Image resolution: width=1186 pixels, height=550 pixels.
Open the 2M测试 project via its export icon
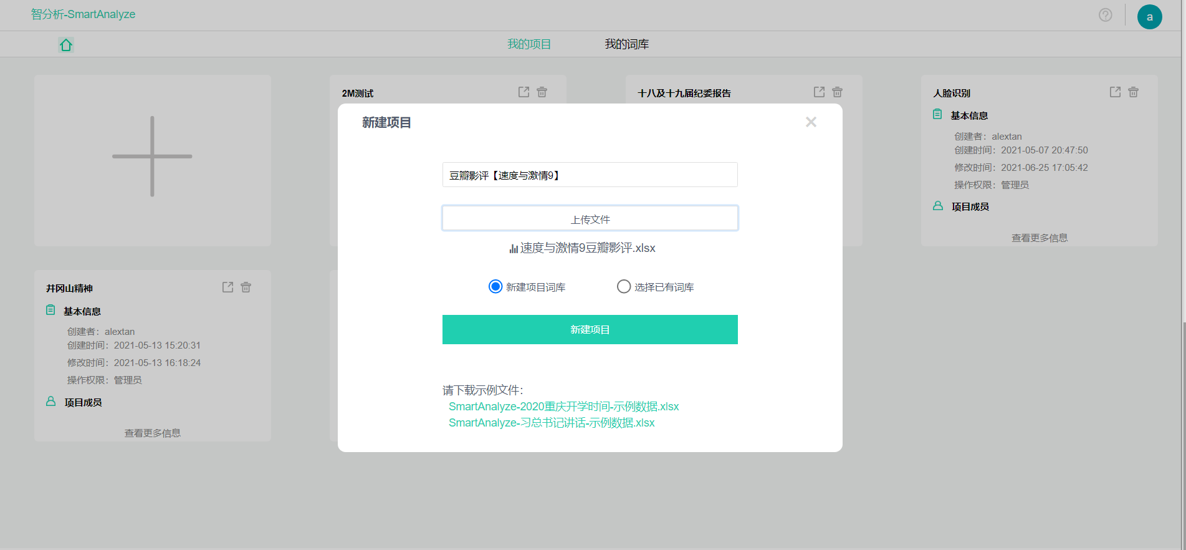coord(524,92)
